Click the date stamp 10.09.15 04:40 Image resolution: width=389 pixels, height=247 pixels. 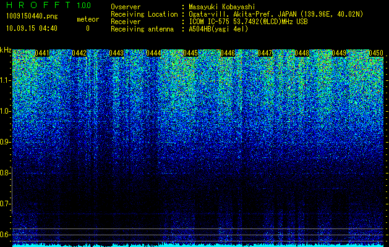(32, 28)
